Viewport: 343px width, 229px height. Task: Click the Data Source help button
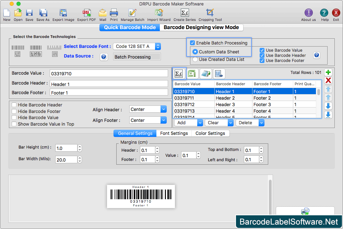(104, 57)
